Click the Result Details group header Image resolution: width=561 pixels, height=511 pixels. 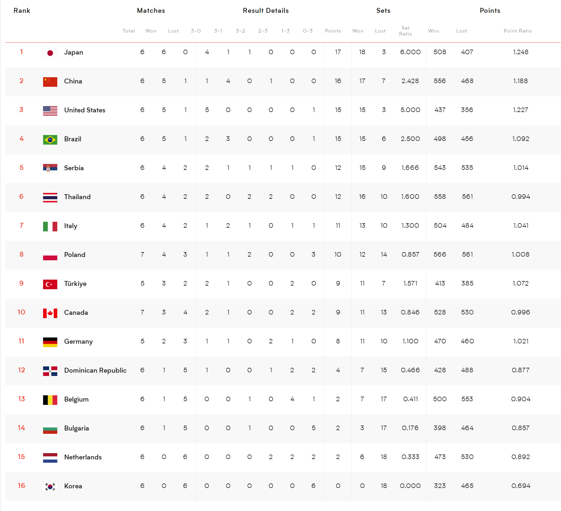click(x=266, y=11)
